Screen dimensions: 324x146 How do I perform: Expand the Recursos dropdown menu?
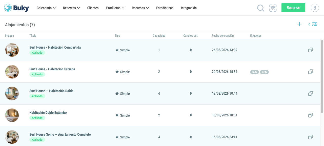tap(140, 8)
